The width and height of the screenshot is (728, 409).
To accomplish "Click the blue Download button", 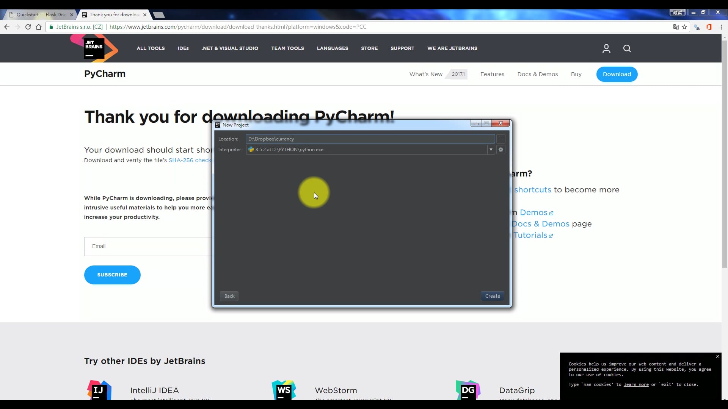I will click(x=617, y=74).
